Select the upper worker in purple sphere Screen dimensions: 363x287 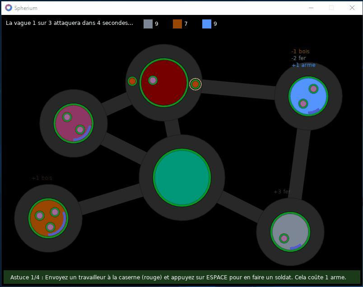67,117
